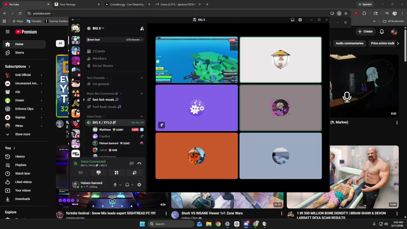Go to YouTube Home in sidebar
The width and height of the screenshot is (407, 229).
[24, 44]
